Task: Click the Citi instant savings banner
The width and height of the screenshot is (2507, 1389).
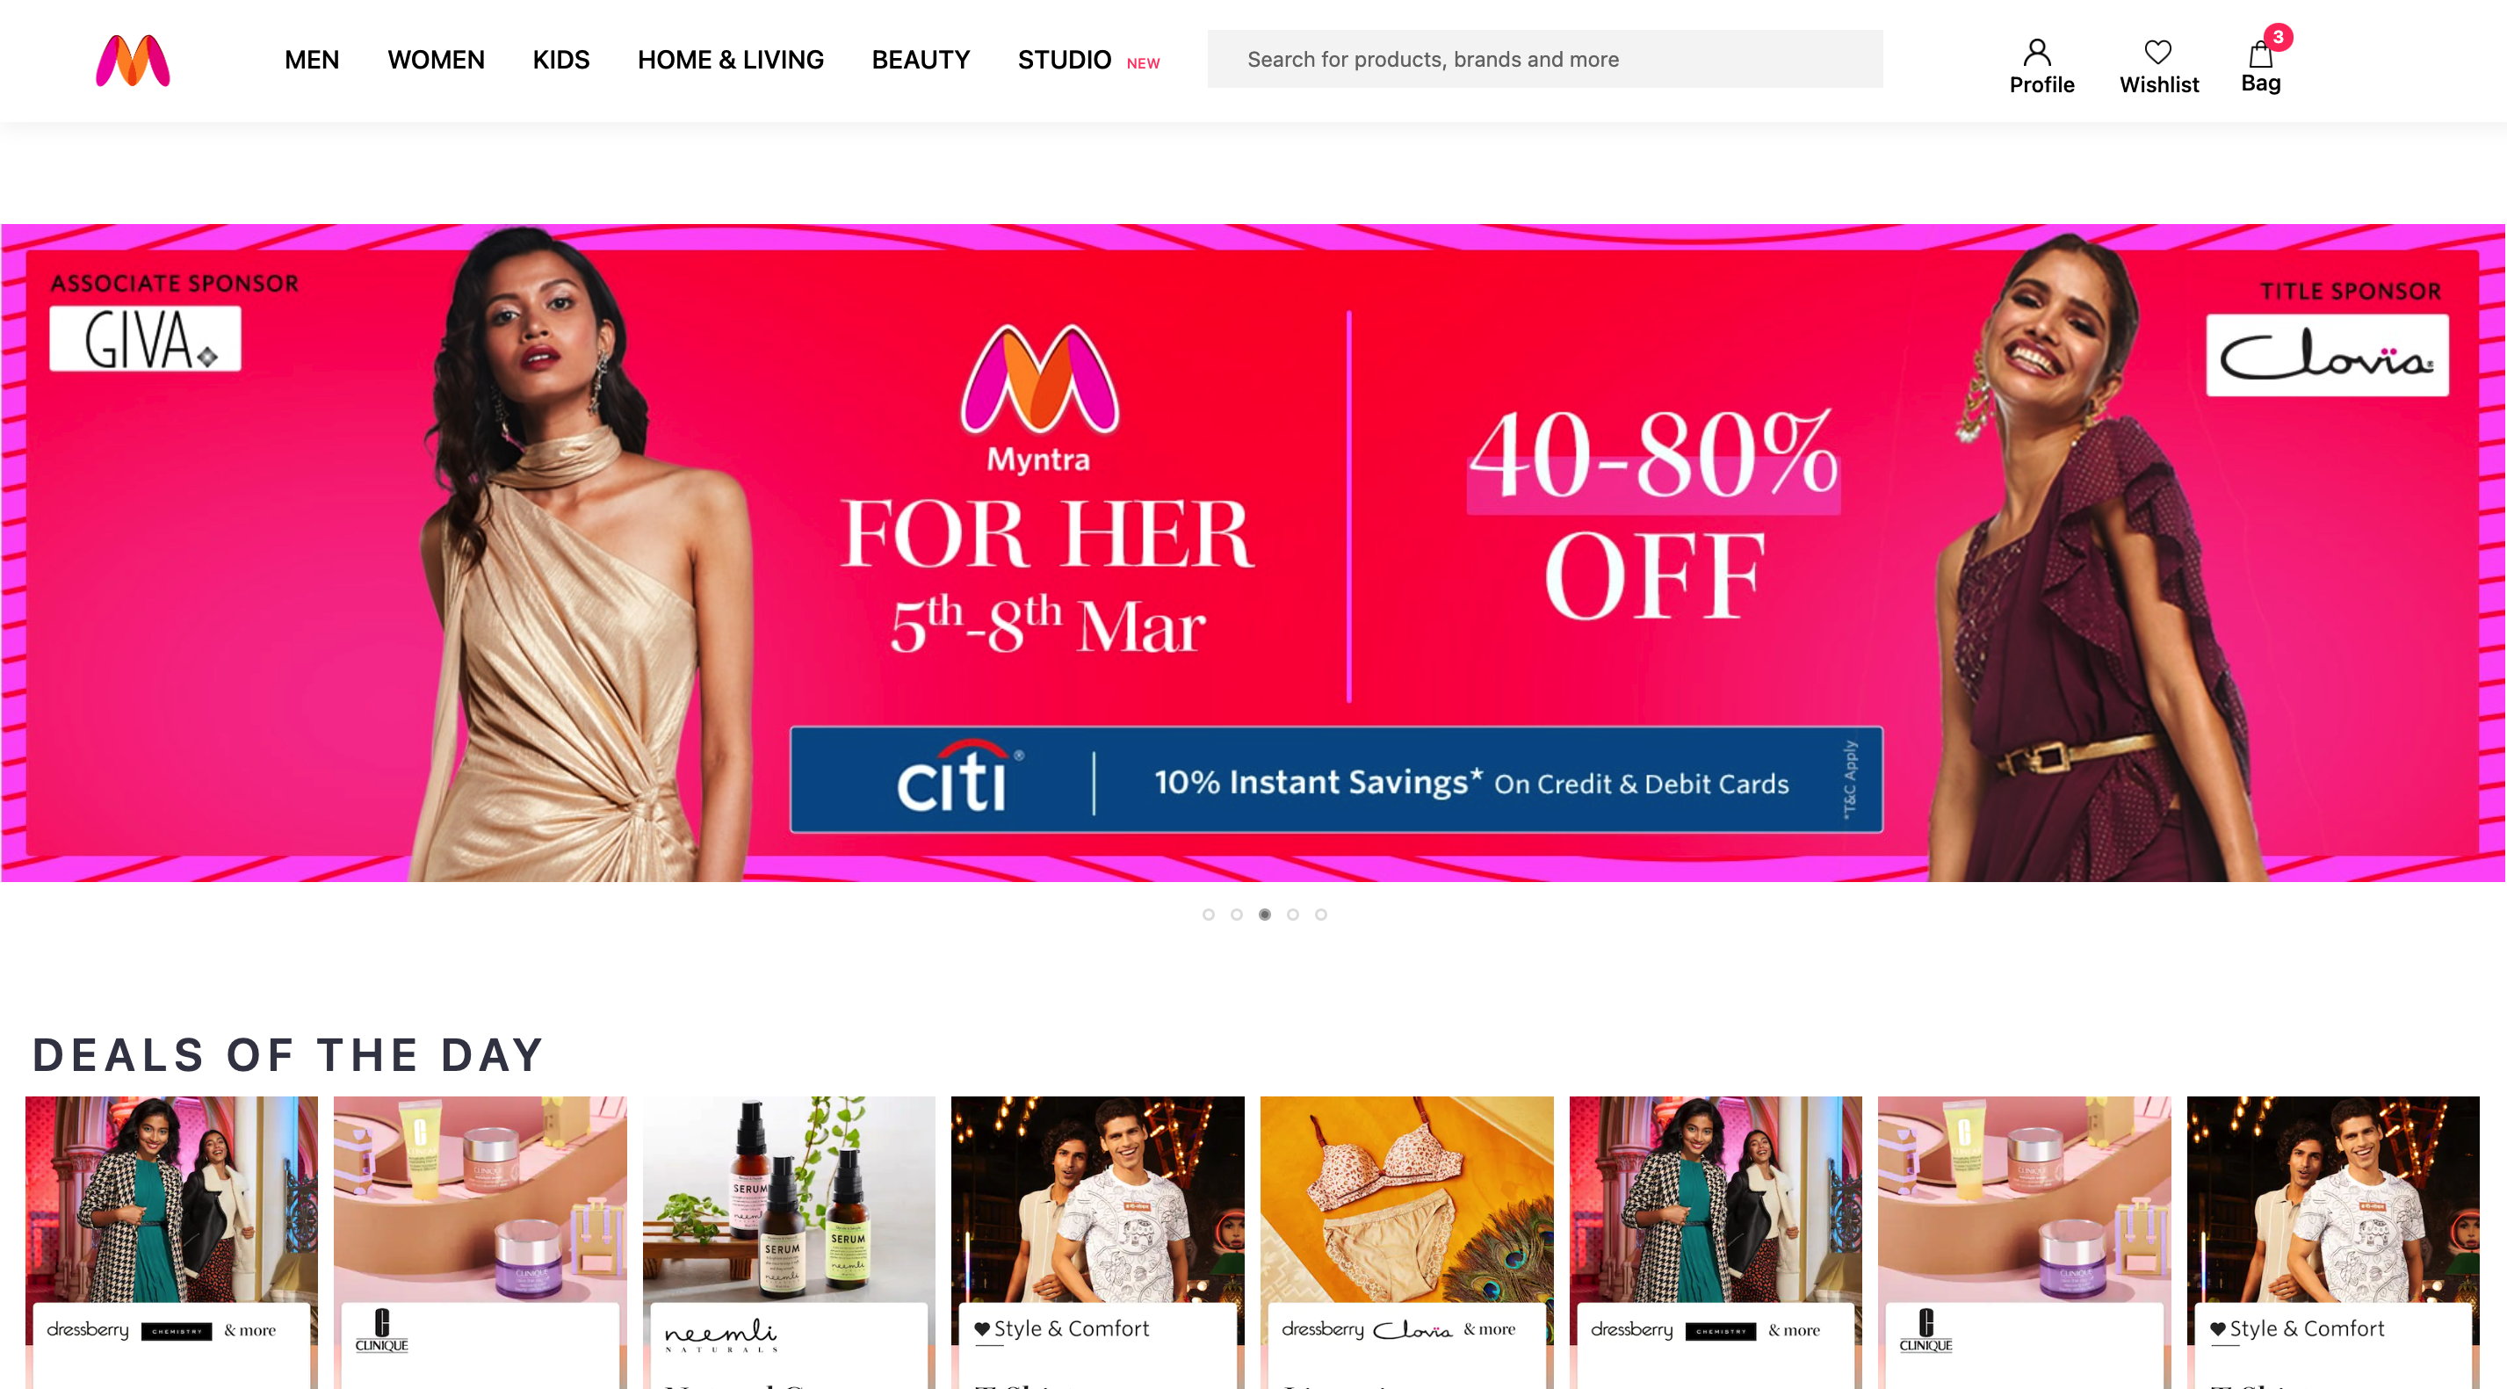Action: pyautogui.click(x=1336, y=779)
